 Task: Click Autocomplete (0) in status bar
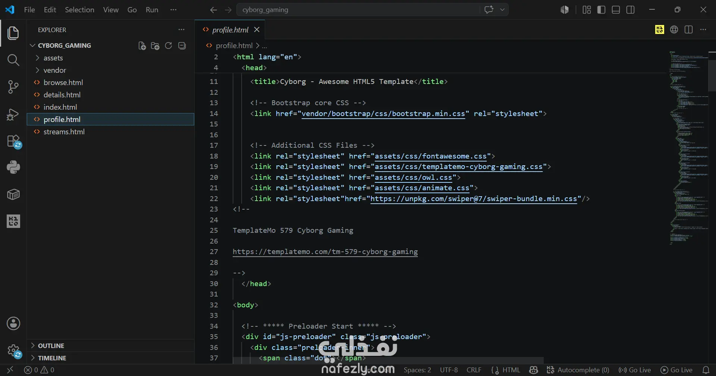point(578,370)
